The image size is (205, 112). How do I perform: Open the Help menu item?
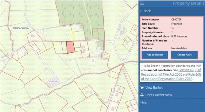pyautogui.click(x=144, y=102)
